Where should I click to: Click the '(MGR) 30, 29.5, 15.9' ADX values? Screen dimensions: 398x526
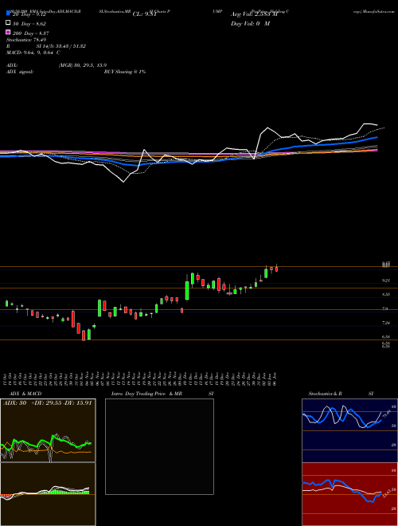coord(83,65)
